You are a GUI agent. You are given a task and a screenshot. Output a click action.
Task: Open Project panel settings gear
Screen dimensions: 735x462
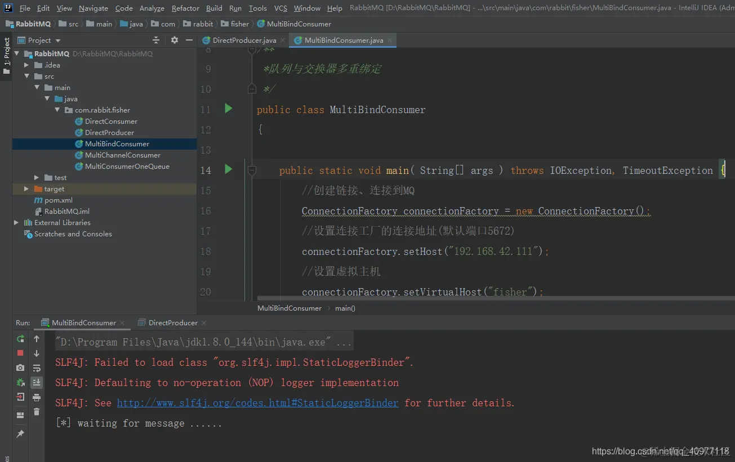[x=175, y=40]
